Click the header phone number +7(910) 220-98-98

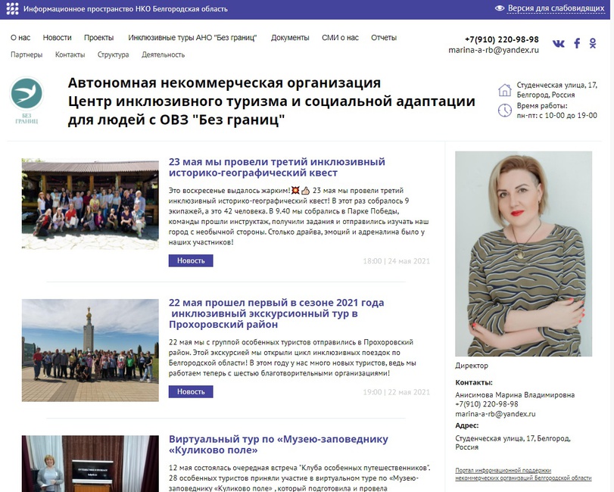pyautogui.click(x=502, y=39)
